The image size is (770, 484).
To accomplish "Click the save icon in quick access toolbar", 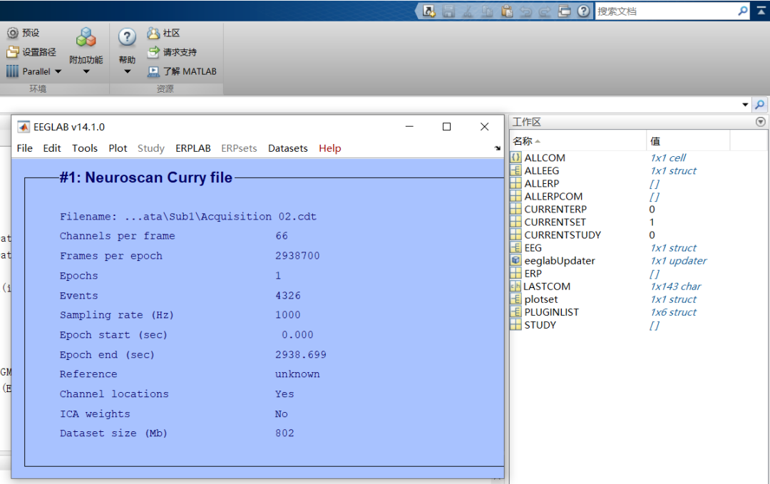I will pyautogui.click(x=448, y=11).
